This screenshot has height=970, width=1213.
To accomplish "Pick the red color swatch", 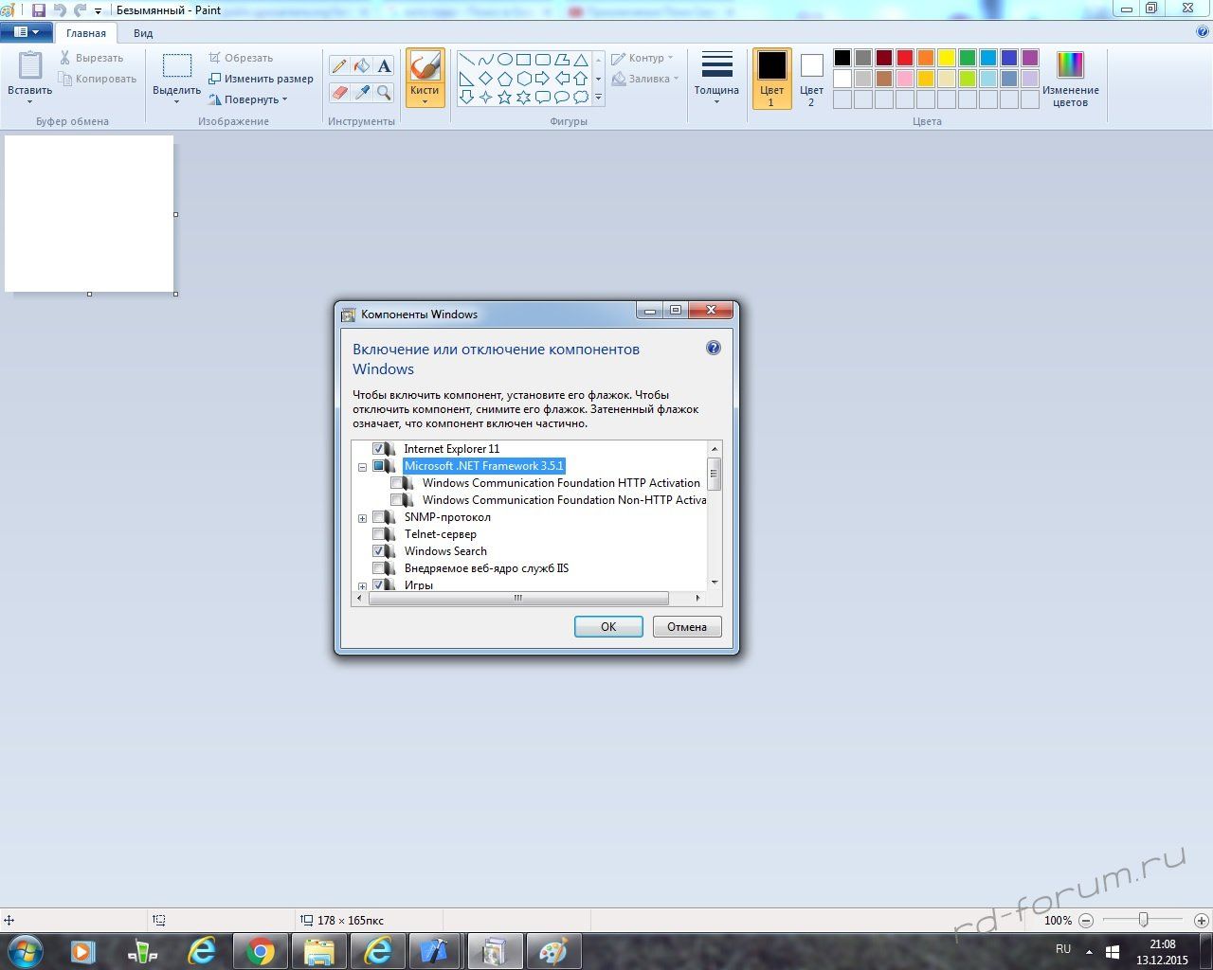I will click(x=905, y=58).
